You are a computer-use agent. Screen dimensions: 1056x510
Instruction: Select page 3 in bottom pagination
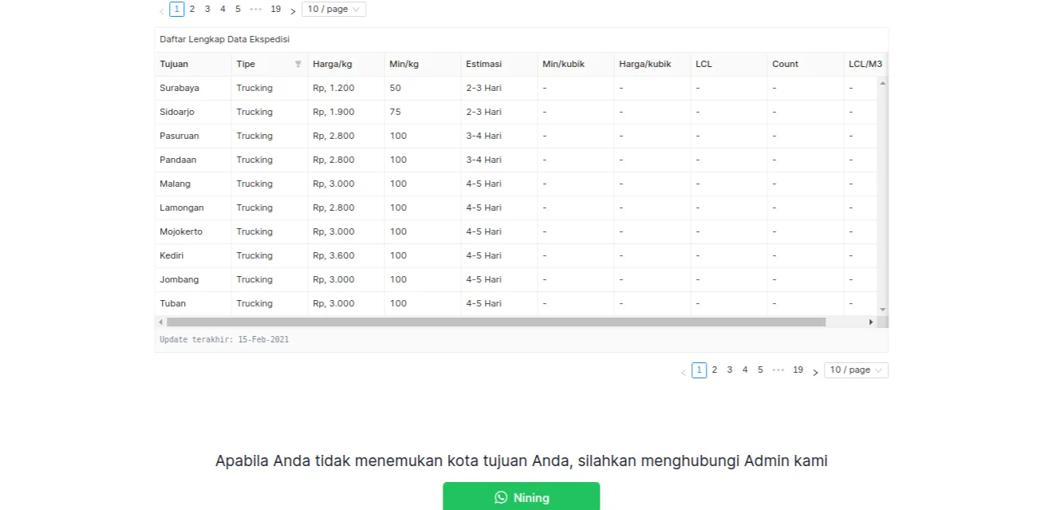pyautogui.click(x=730, y=370)
